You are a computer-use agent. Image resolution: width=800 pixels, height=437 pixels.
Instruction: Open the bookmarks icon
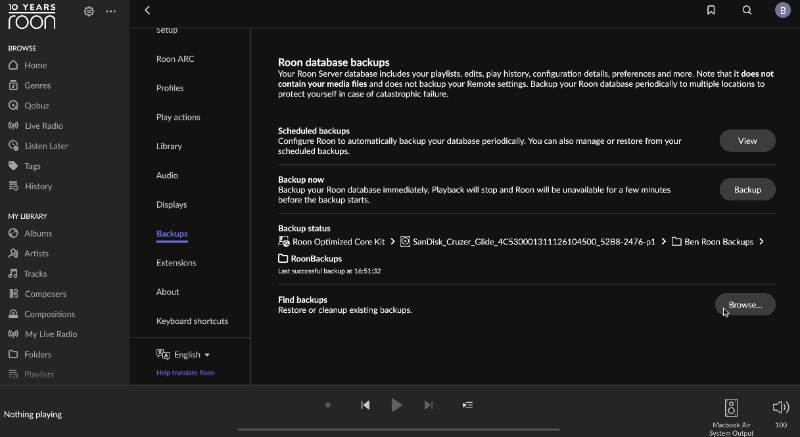(x=711, y=10)
